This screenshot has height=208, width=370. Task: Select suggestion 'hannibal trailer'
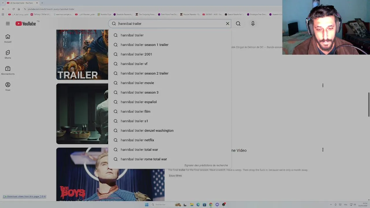coord(170,35)
